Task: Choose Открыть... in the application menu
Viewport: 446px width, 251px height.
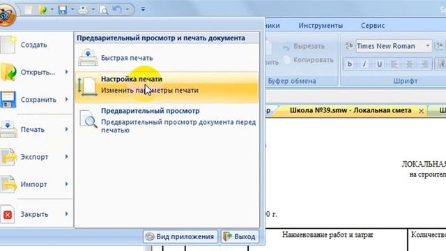Action: coord(36,72)
